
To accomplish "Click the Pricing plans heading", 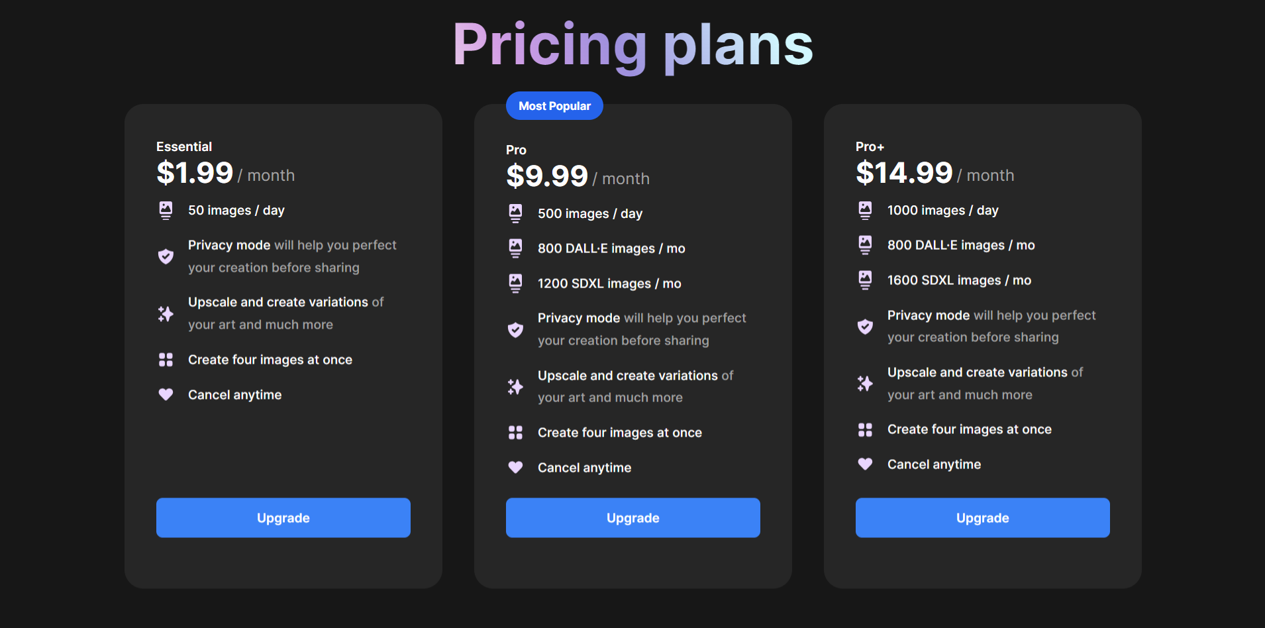I will click(x=632, y=45).
